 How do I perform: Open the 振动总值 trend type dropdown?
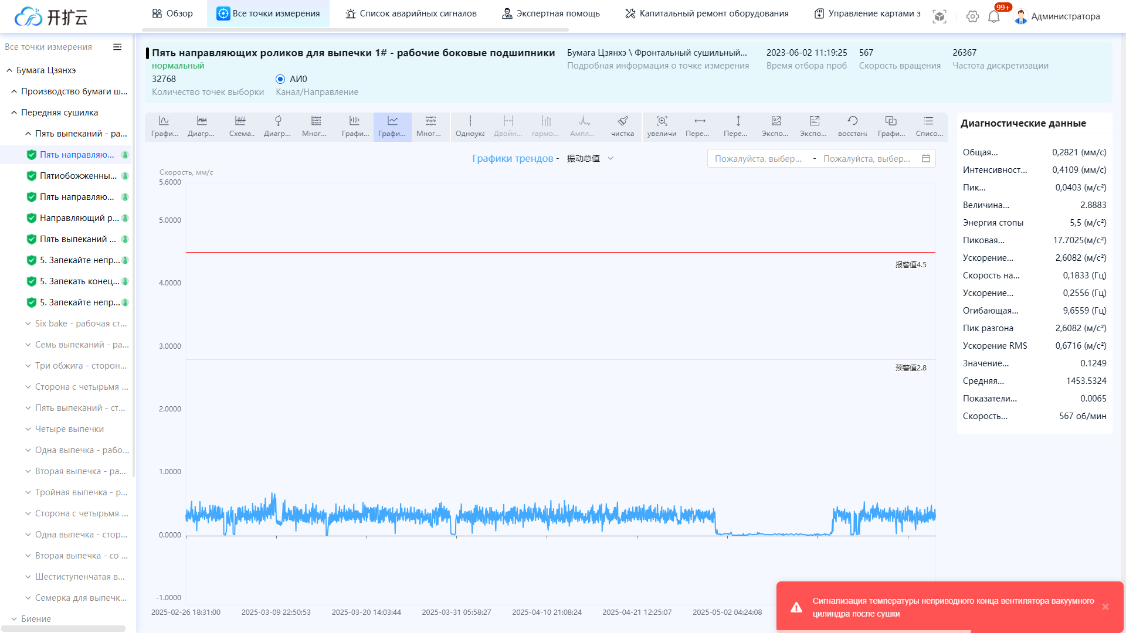click(590, 158)
